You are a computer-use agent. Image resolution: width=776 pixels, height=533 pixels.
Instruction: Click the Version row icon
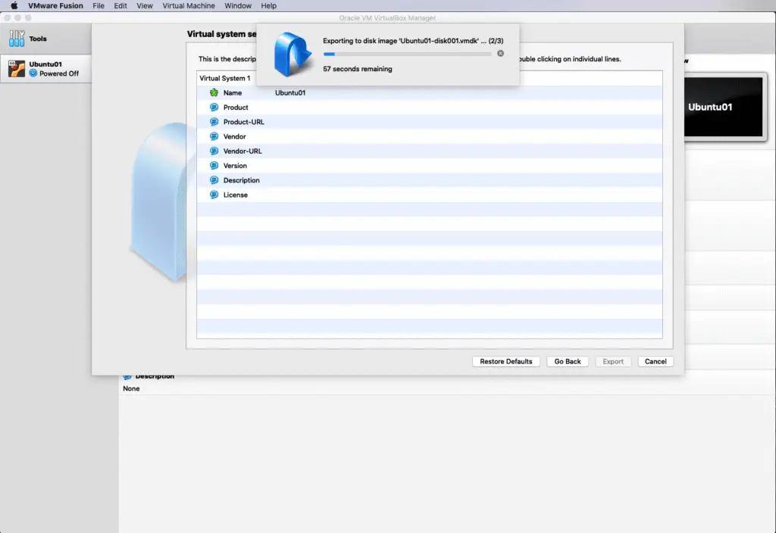tap(214, 166)
